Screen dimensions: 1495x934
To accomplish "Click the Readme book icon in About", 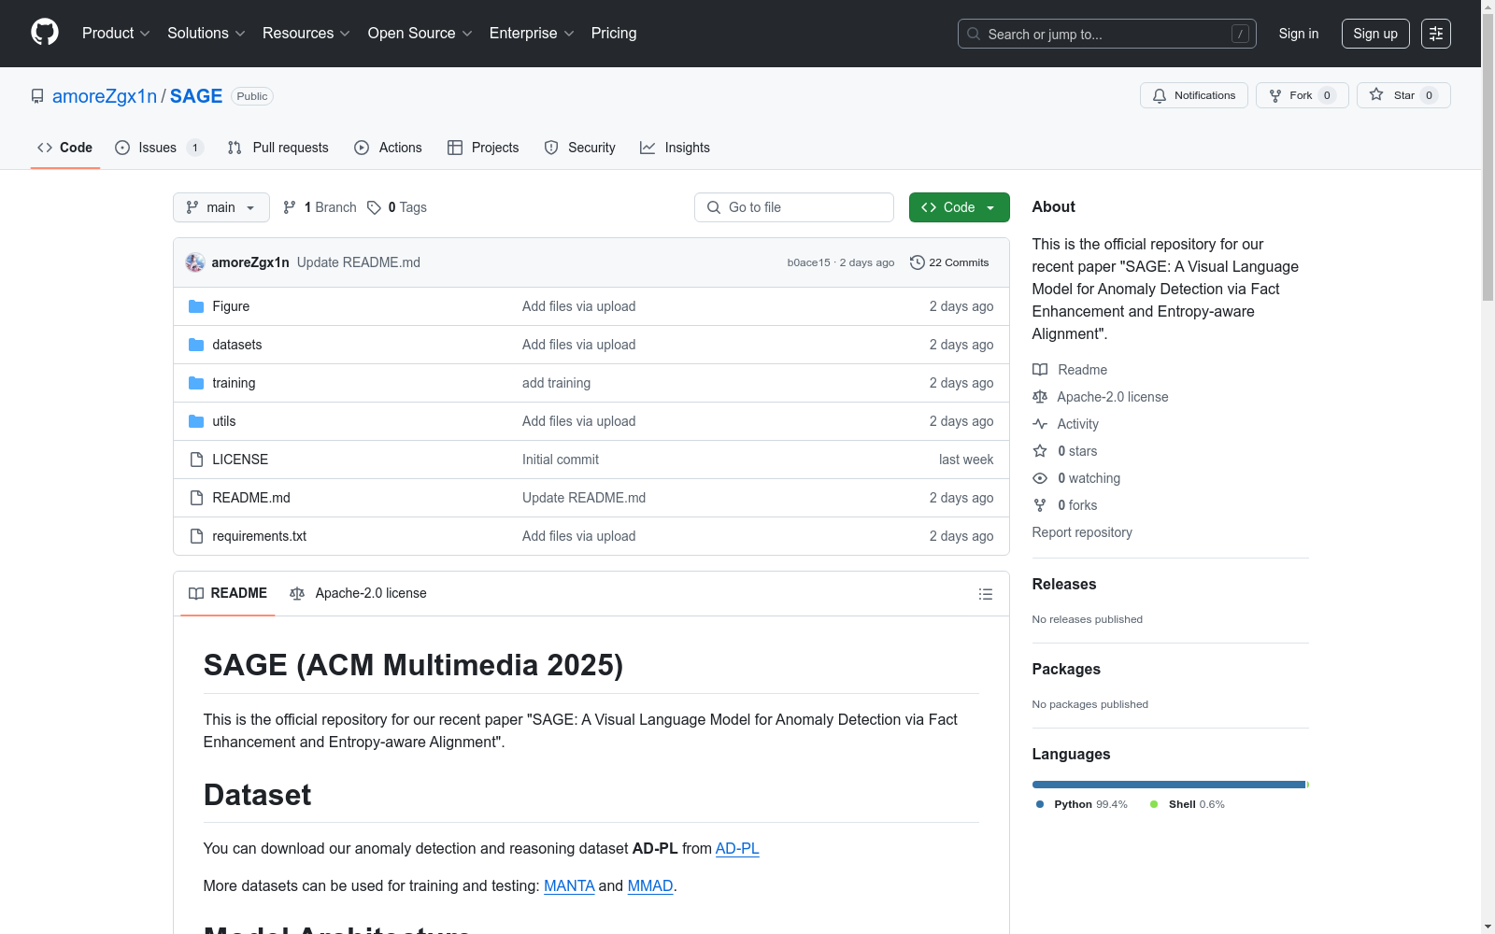I will click(1040, 370).
